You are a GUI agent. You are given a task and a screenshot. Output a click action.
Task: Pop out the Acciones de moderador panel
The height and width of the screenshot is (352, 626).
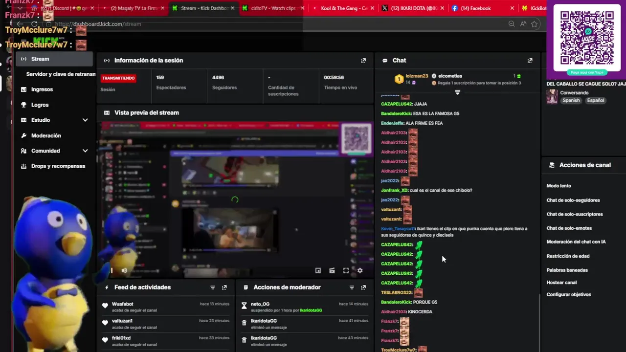pyautogui.click(x=363, y=287)
